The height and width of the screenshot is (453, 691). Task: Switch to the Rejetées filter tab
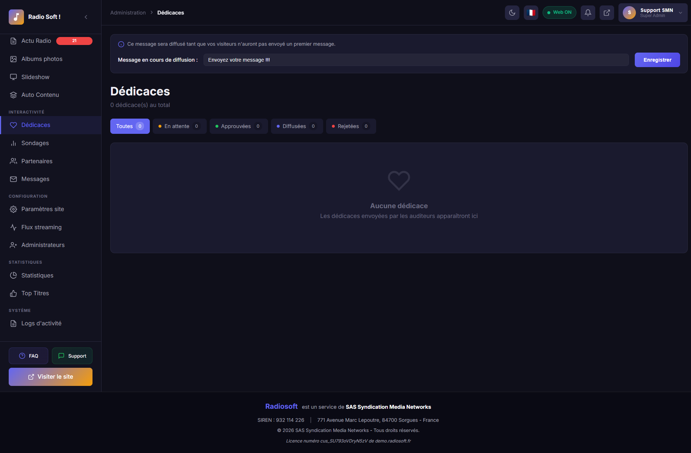[350, 126]
